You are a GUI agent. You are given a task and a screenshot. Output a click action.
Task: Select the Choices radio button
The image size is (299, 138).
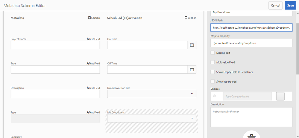point(214,96)
